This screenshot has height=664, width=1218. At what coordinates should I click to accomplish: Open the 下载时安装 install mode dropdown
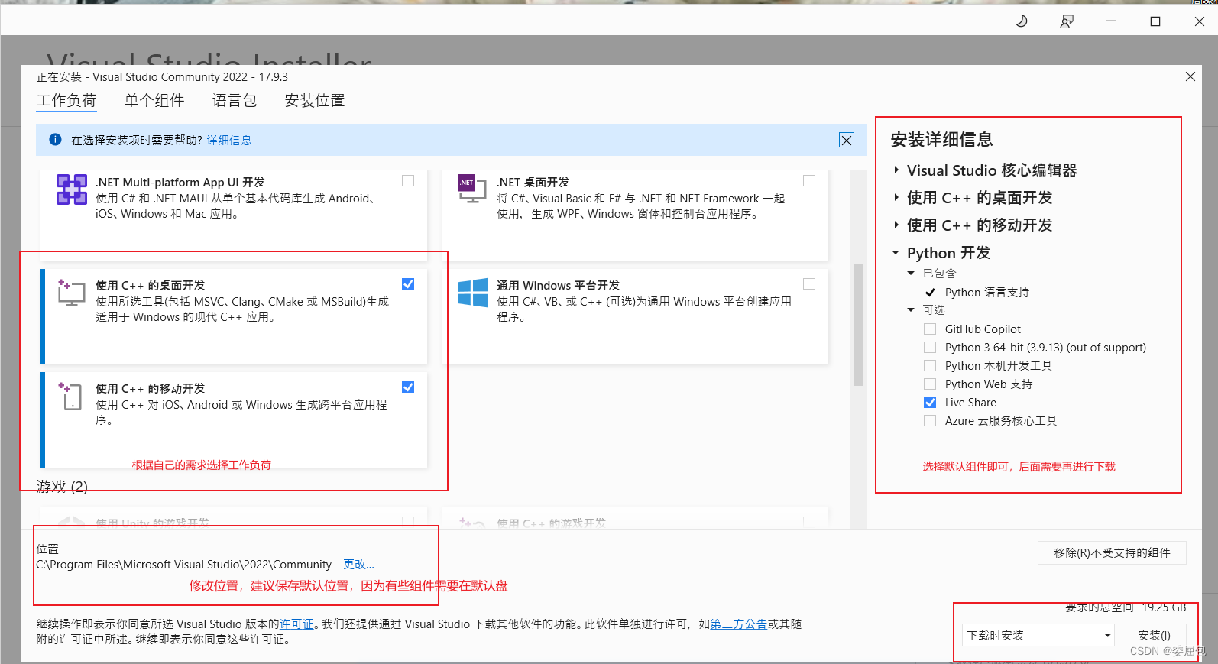[1038, 636]
